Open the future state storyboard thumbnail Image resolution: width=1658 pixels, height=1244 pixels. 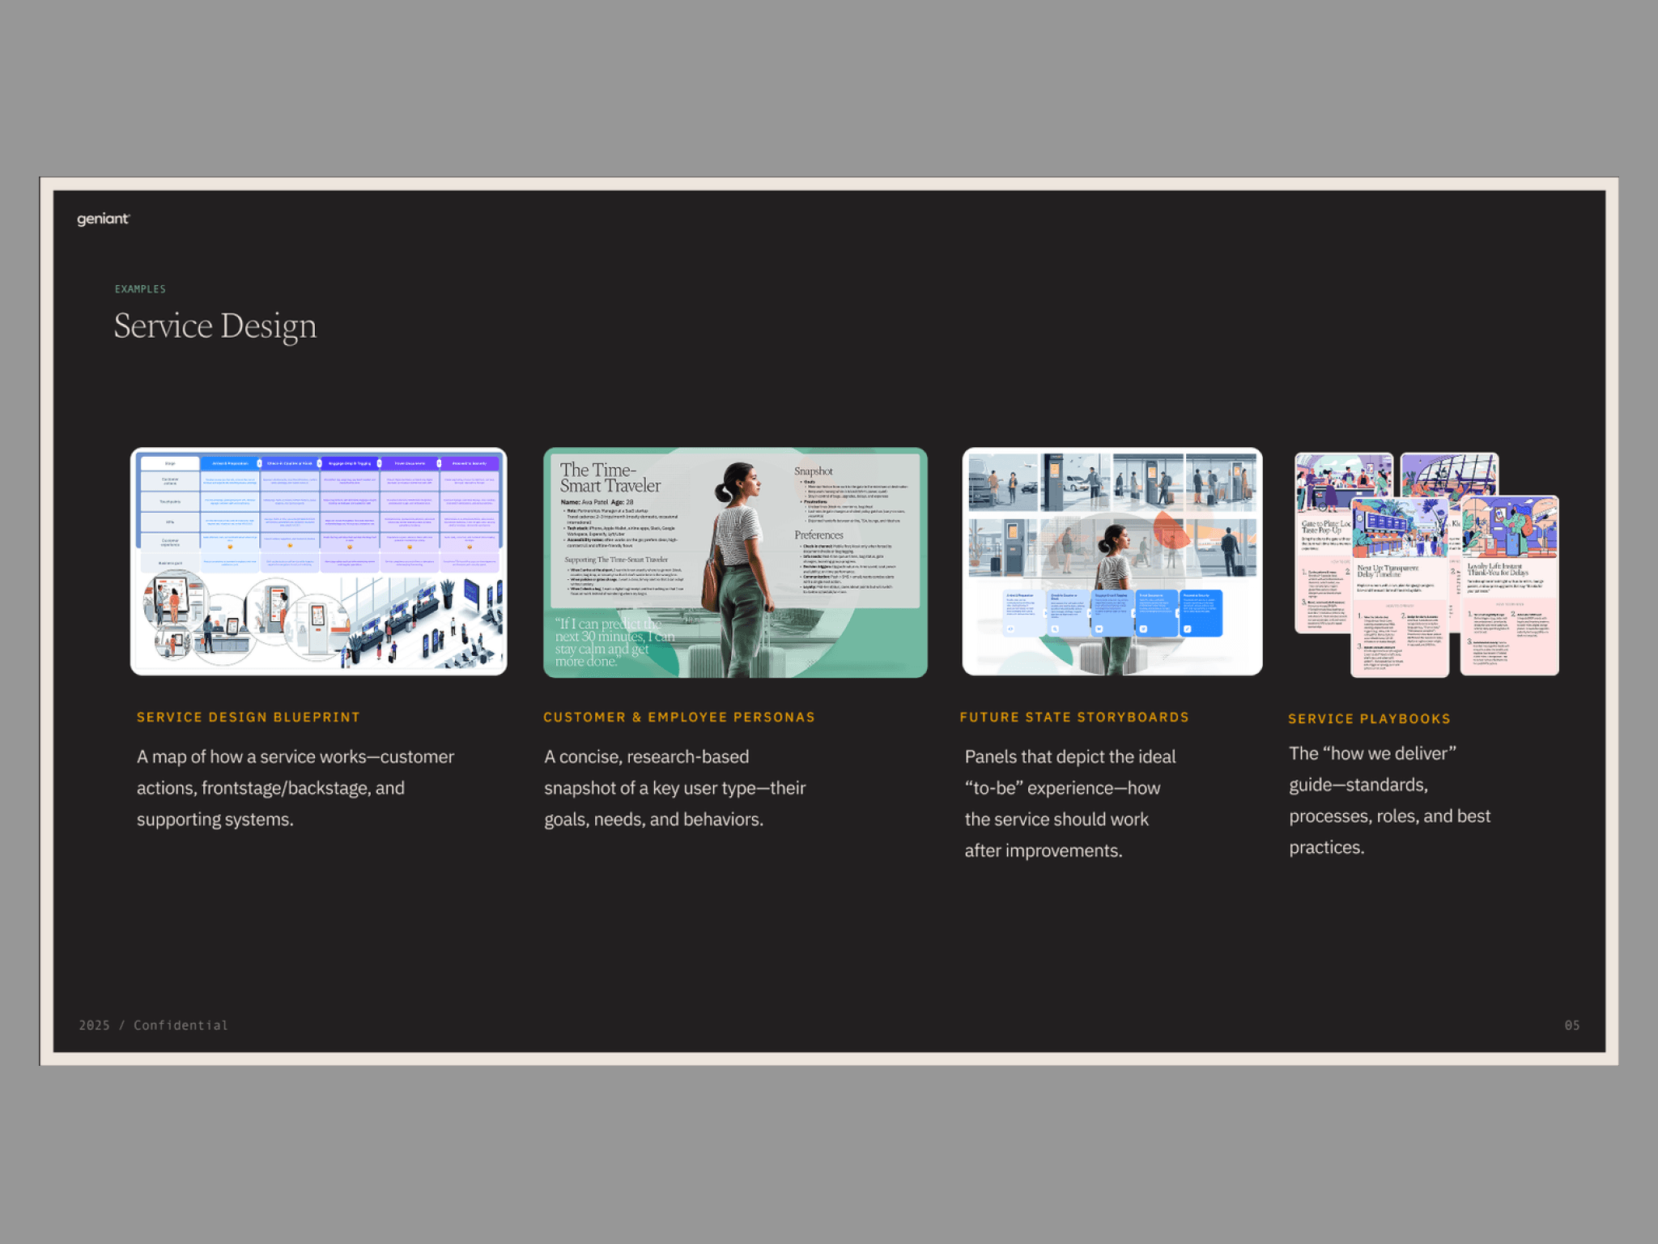(x=1112, y=560)
